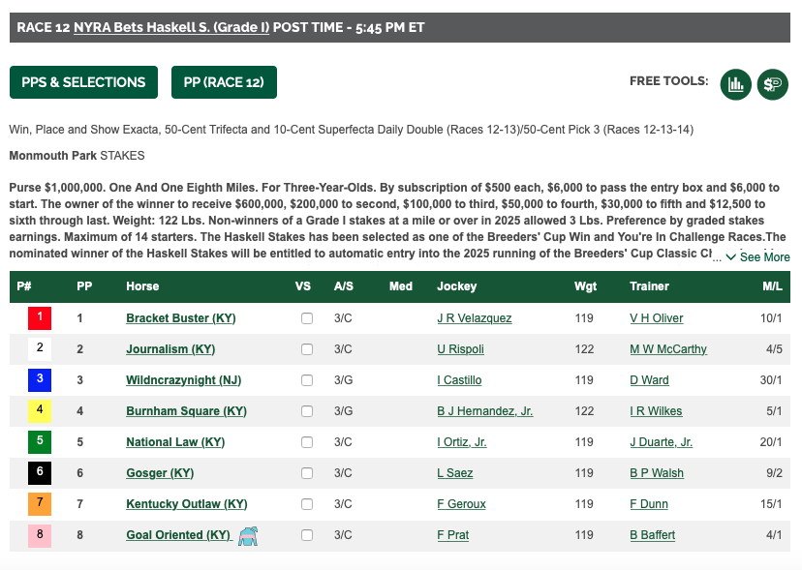Image resolution: width=802 pixels, height=570 pixels.
Task: Click the jockey silks icon beside Goal Oriented
Action: (x=248, y=536)
